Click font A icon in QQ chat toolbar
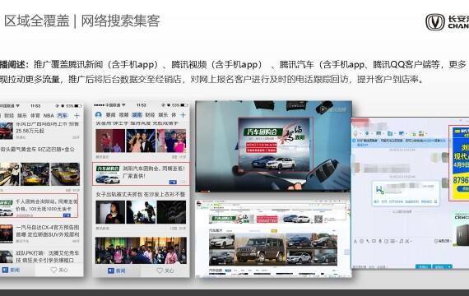This screenshot has width=469, height=296. click(x=355, y=241)
